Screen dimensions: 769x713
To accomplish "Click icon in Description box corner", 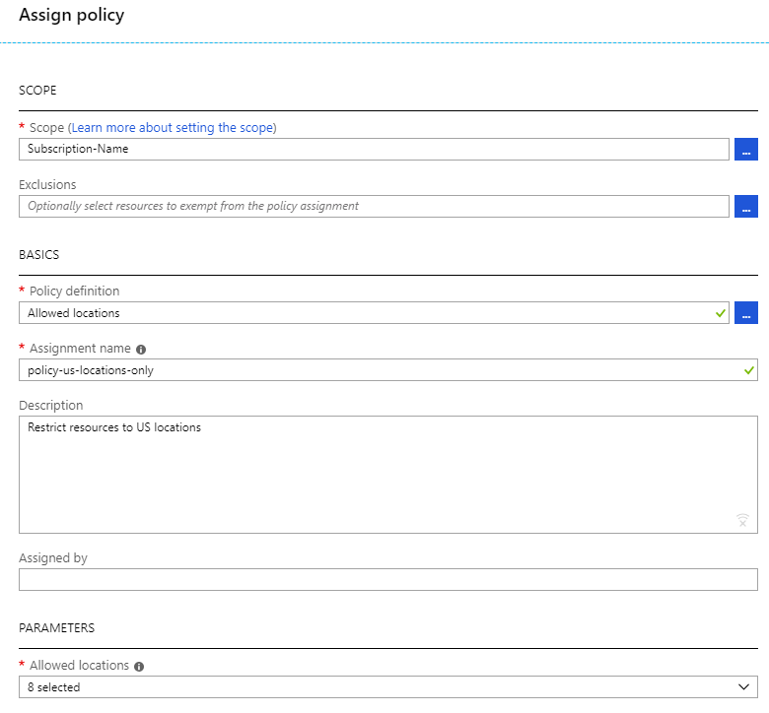I will point(742,520).
